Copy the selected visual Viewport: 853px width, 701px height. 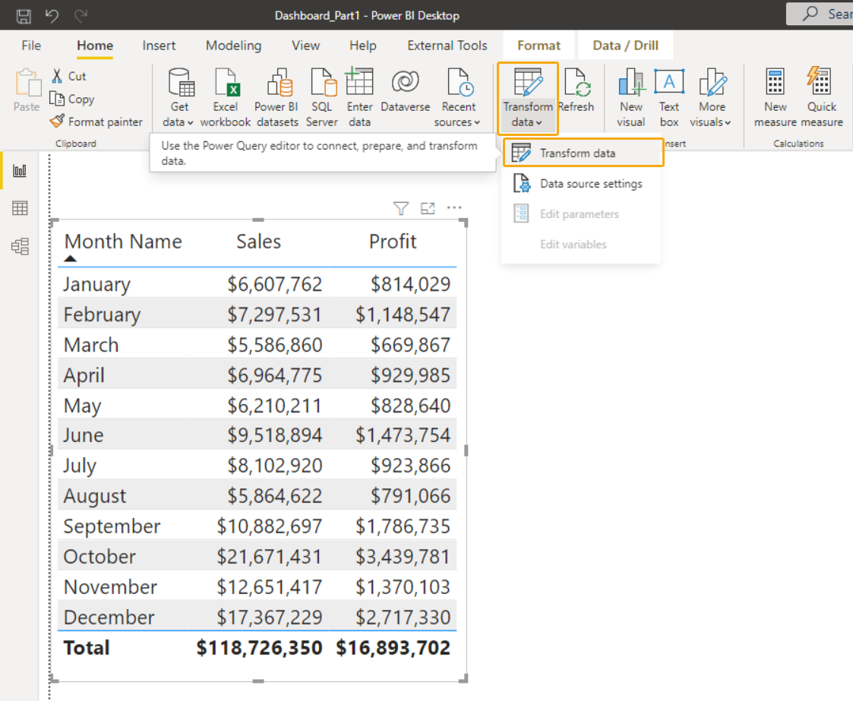pos(72,99)
